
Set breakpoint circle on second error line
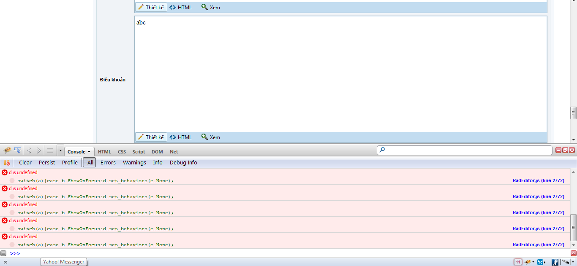[12, 196]
